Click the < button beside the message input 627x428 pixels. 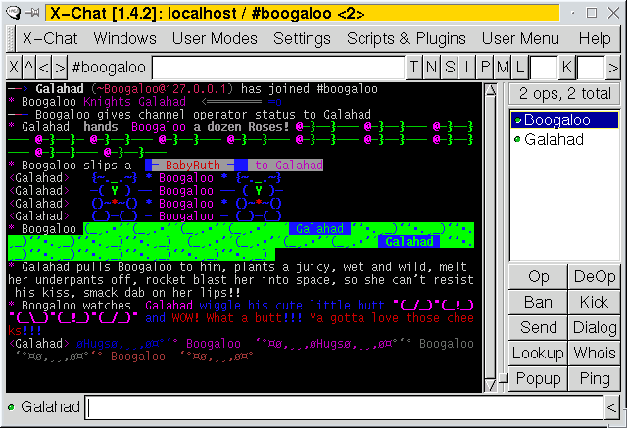coord(612,406)
